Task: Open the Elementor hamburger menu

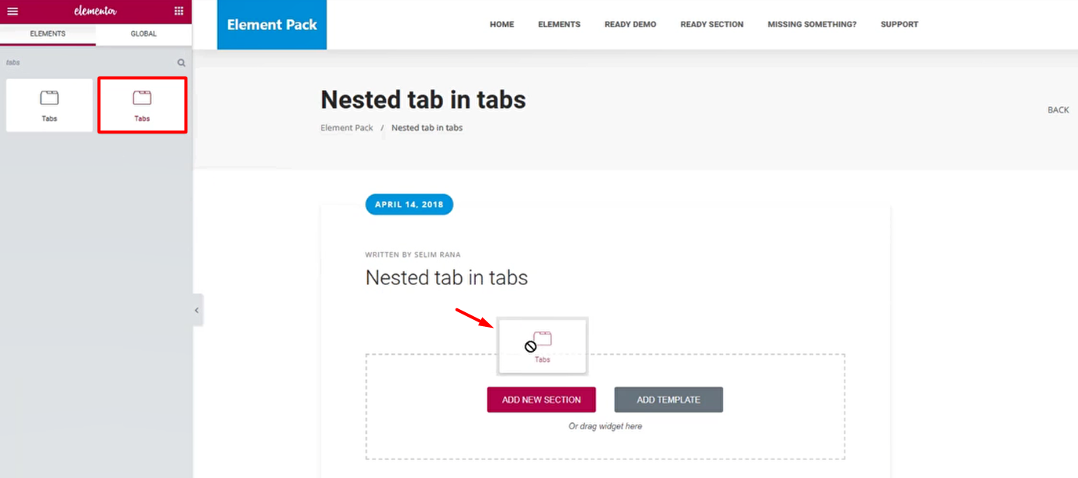Action: (12, 12)
